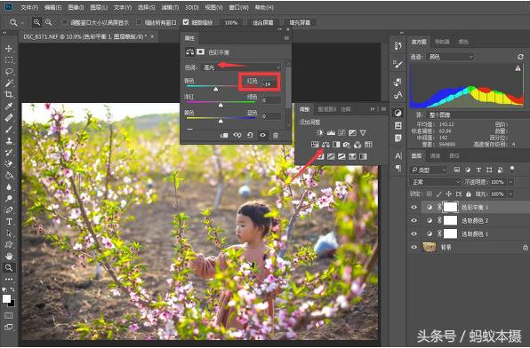Viewport: 530px width, 348px height.
Task: Click the red value field showing -14
Action: click(x=271, y=84)
